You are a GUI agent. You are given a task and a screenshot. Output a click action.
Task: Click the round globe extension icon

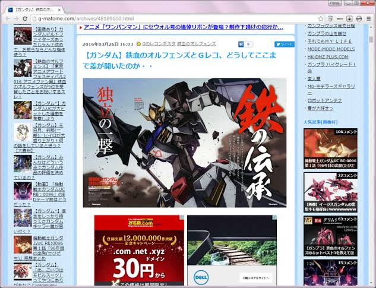coord(359,18)
